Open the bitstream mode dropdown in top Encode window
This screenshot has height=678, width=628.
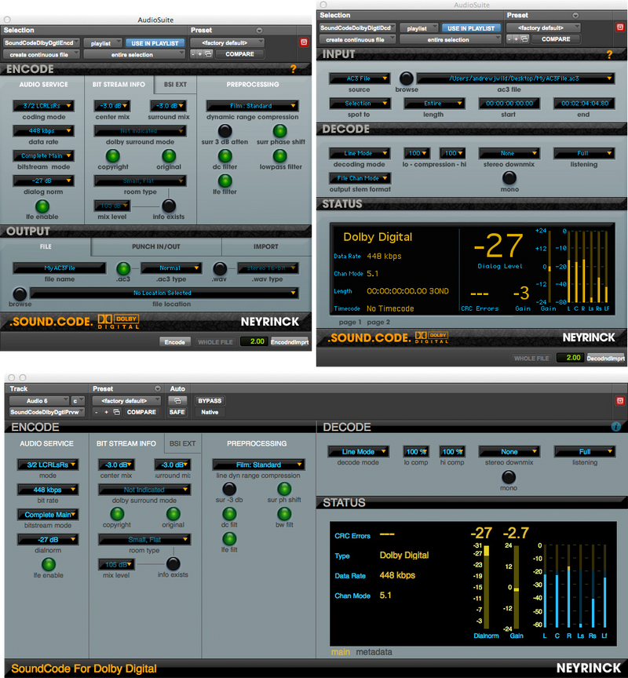tap(43, 155)
